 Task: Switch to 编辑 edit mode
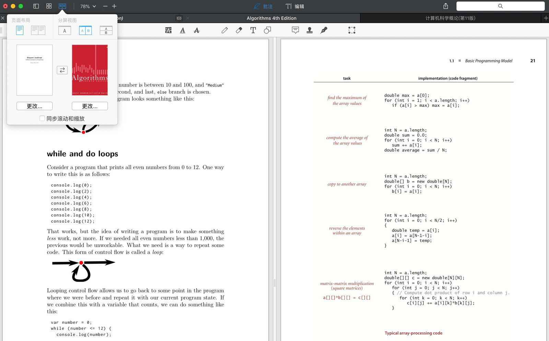[x=295, y=6]
